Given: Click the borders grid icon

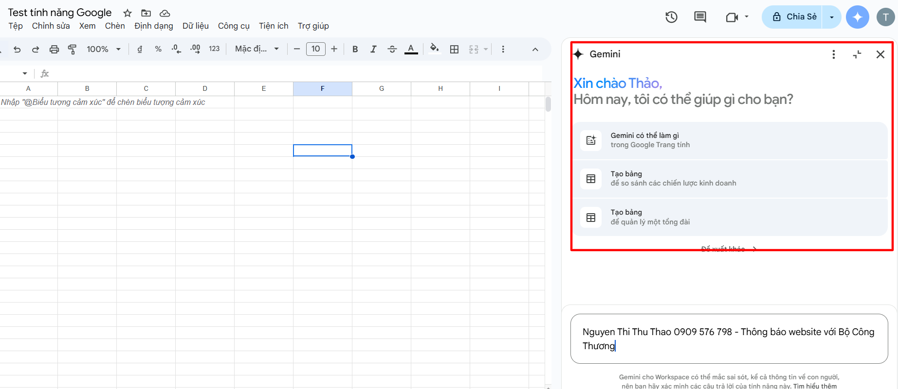Looking at the screenshot, I should coord(454,49).
